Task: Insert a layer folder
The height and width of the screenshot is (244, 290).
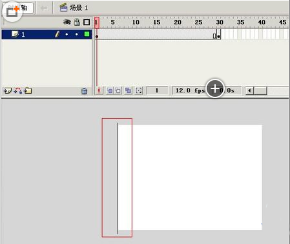Action: click(x=28, y=90)
